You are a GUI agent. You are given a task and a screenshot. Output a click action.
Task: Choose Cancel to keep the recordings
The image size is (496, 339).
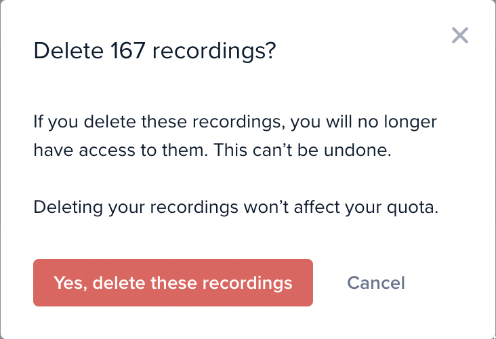376,283
